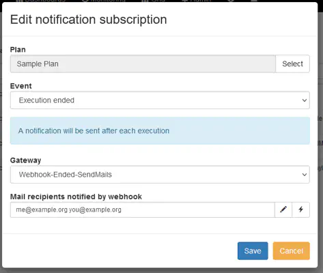Click the Gateway field label

(x=25, y=160)
